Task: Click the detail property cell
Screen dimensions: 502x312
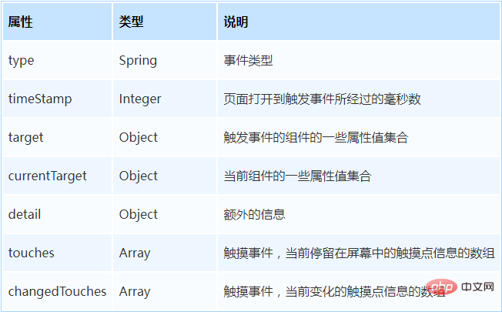Action: (24, 214)
